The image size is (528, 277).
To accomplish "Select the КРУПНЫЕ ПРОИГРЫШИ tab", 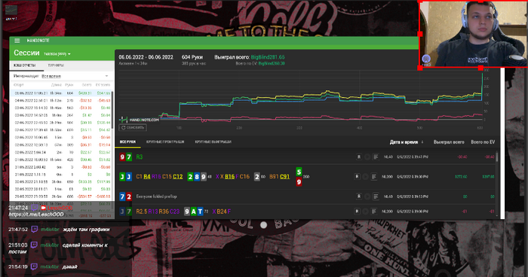I will pyautogui.click(x=165, y=142).
